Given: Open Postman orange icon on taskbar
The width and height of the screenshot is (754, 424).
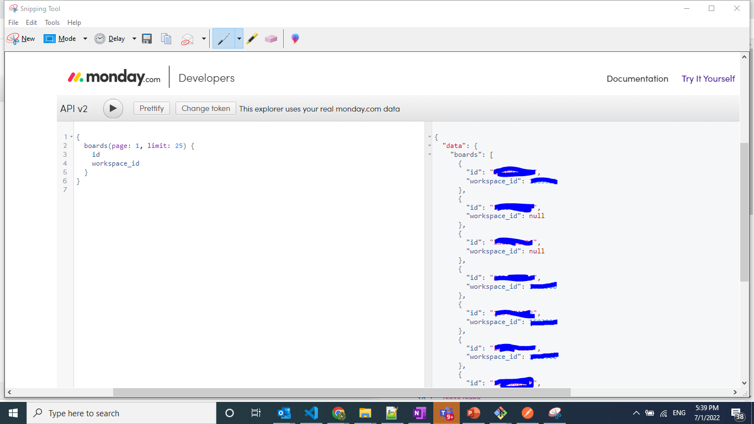Looking at the screenshot, I should click(527, 413).
